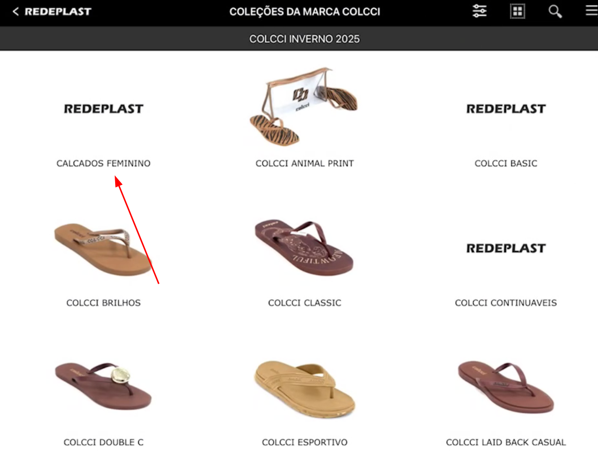Click the CALCADOS FEMININO label
Image resolution: width=598 pixels, height=458 pixels.
click(104, 163)
